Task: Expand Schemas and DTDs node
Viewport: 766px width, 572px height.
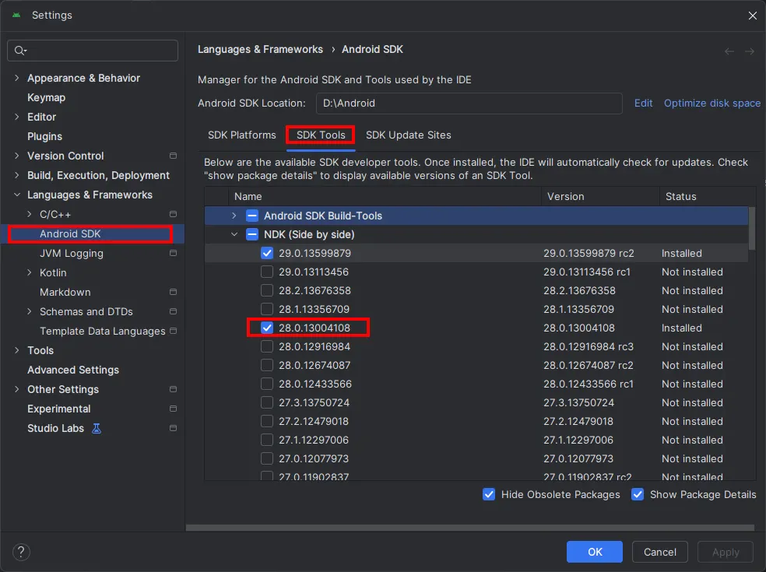Action: point(30,311)
